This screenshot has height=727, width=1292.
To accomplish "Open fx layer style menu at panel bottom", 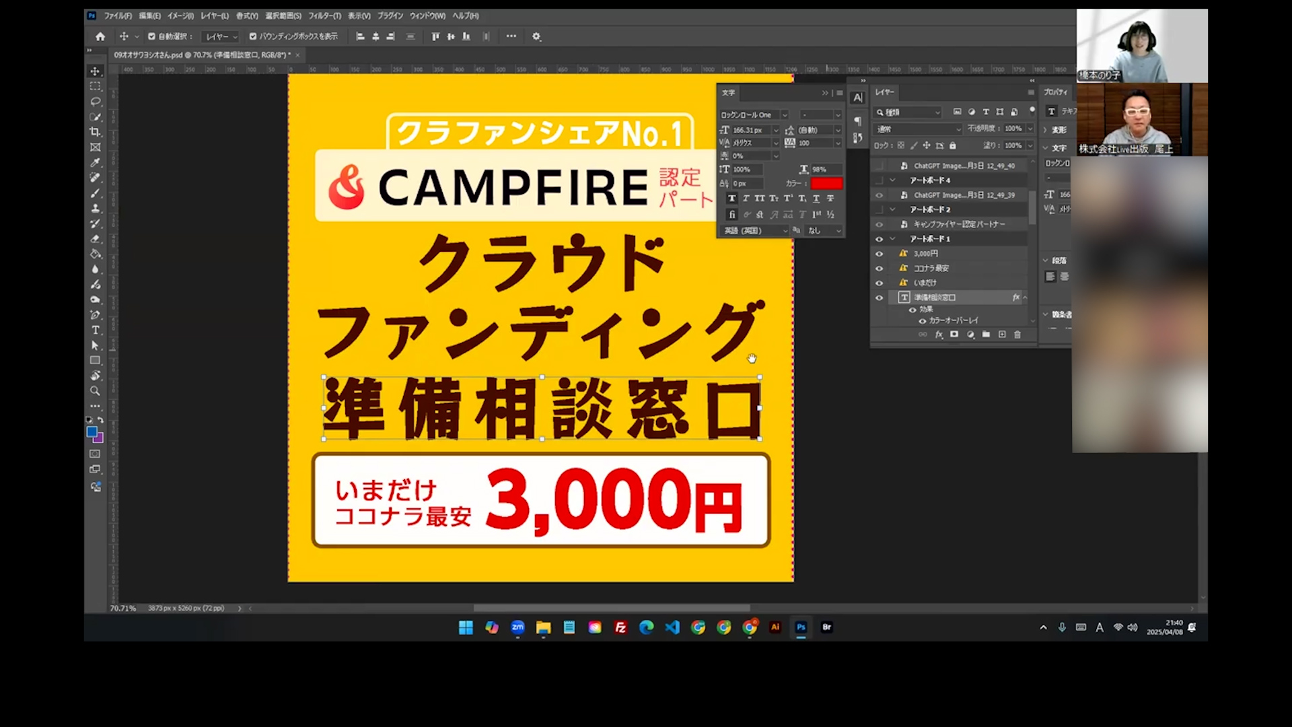I will (x=939, y=335).
